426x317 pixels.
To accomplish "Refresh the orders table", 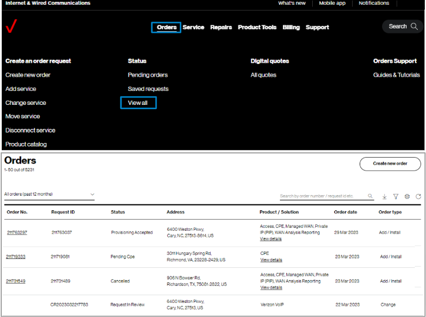I will coord(418,196).
